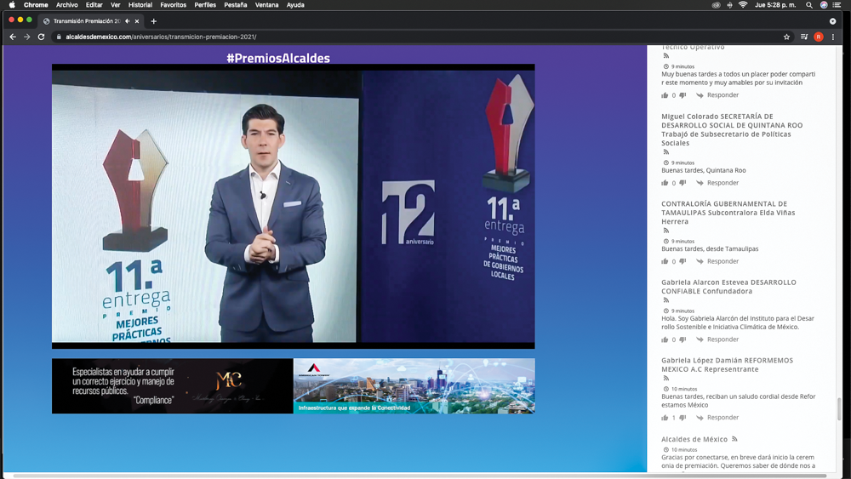The width and height of the screenshot is (851, 479).
Task: Click the clock reading Jue 5:28 p. m.
Action: [x=775, y=5]
